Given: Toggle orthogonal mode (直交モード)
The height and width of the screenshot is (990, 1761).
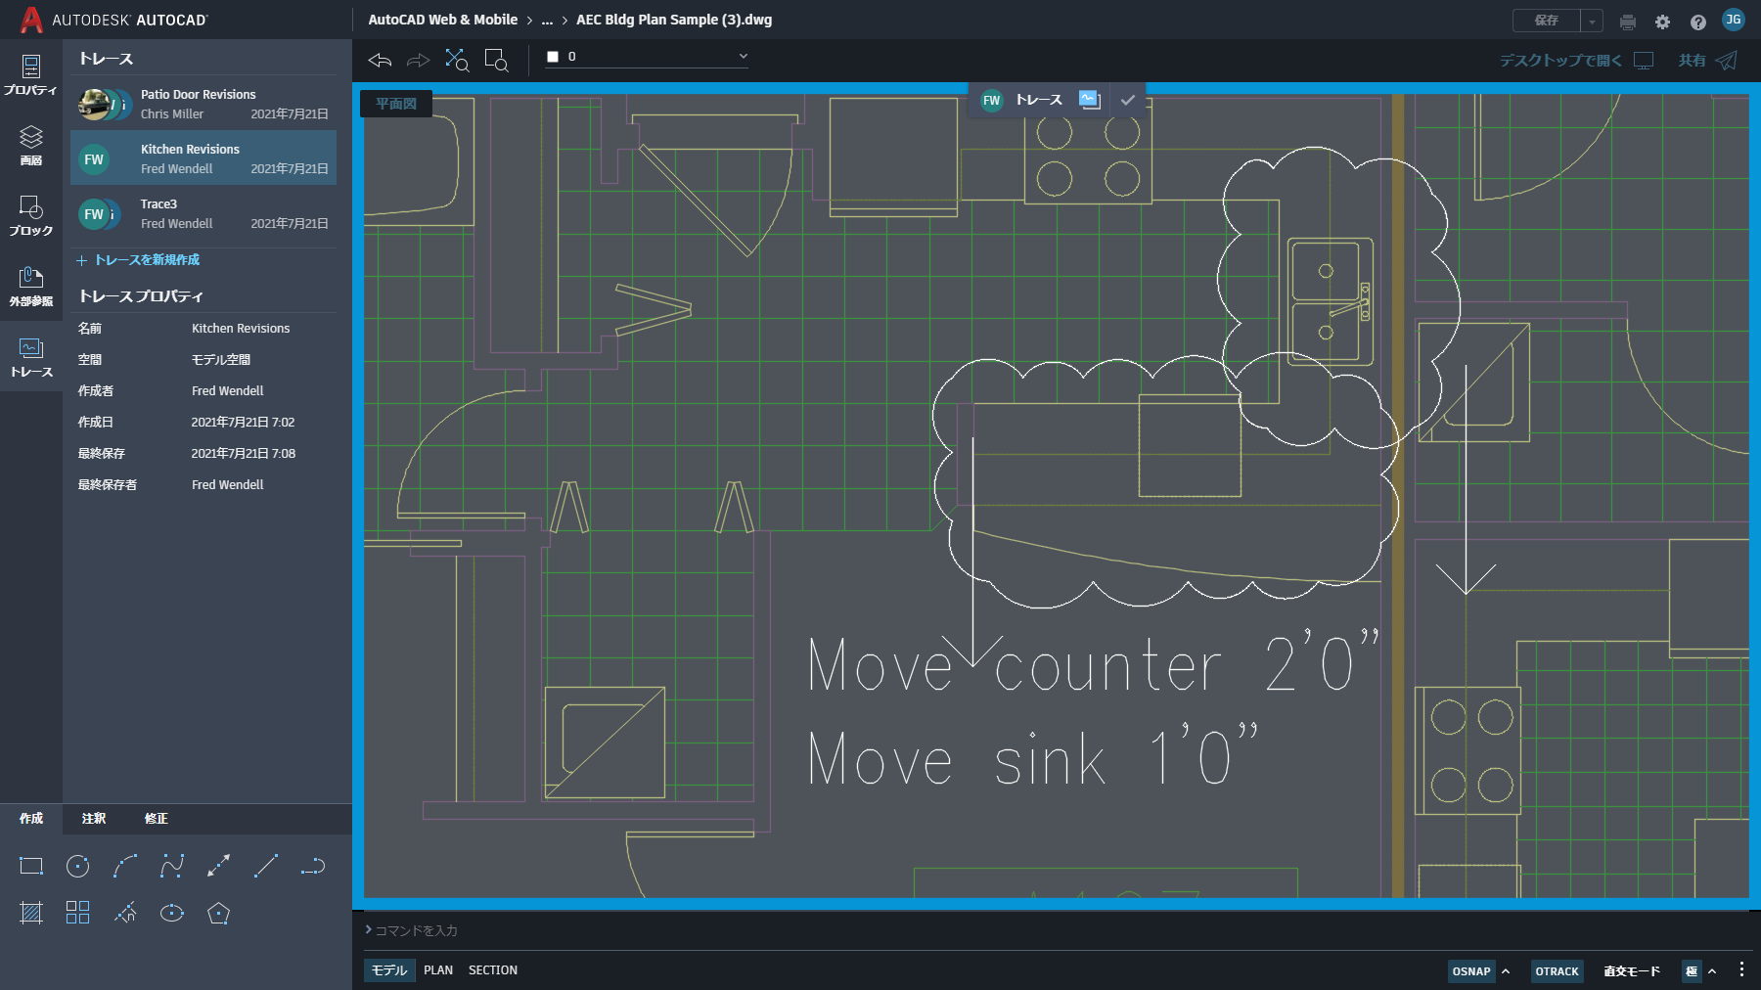Looking at the screenshot, I should pyautogui.click(x=1632, y=971).
